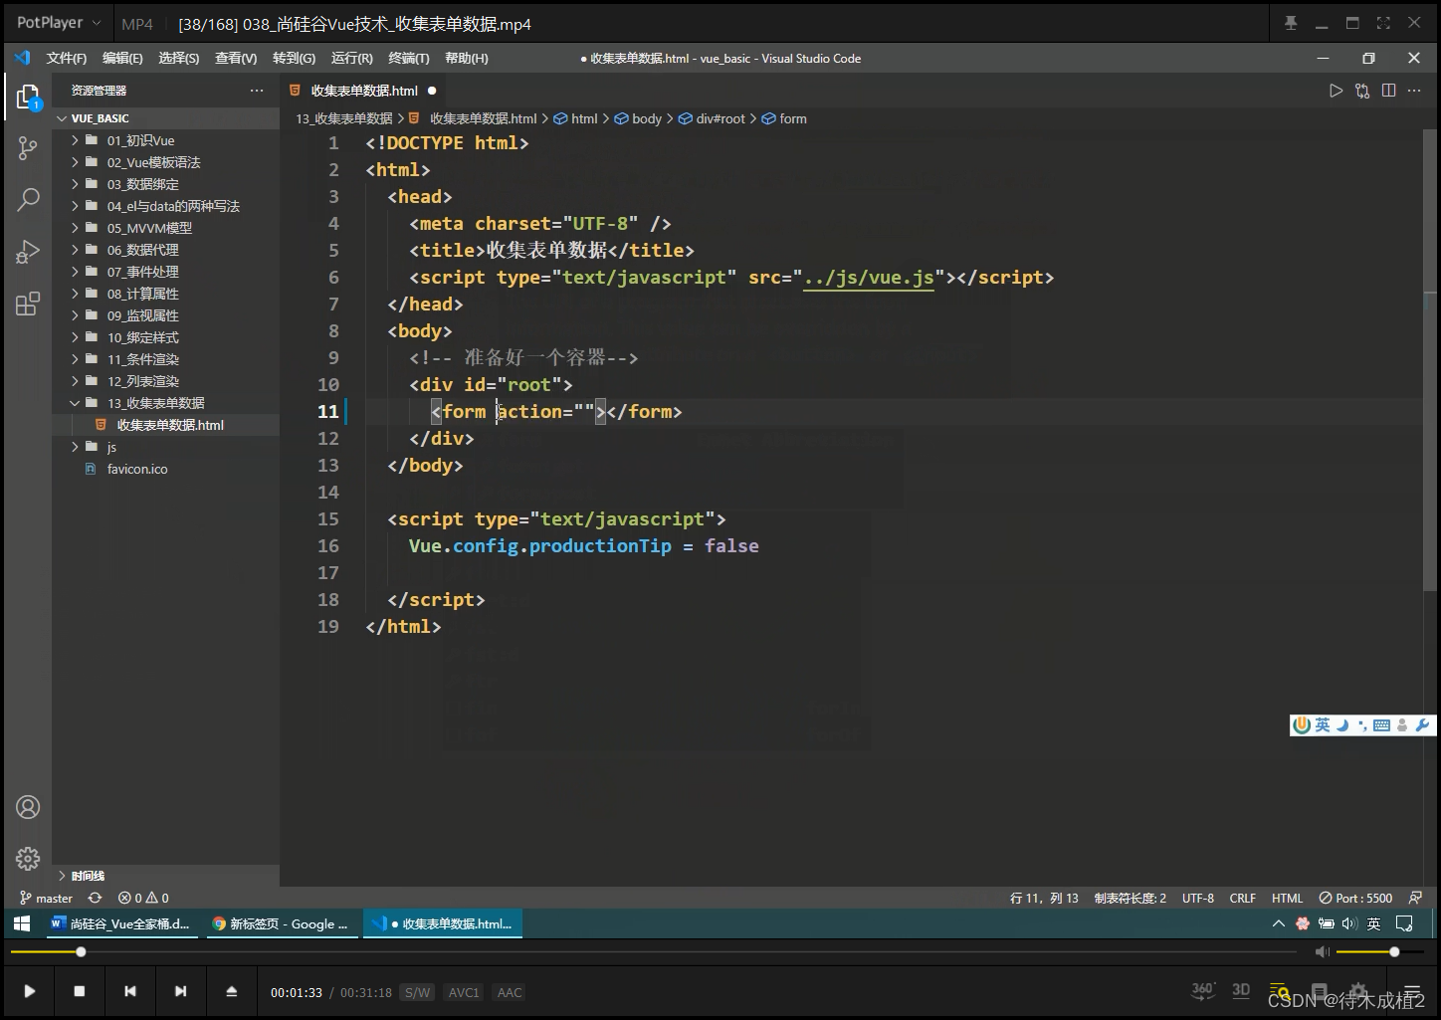Open the PotPlayer main menu dropdown
The width and height of the screenshot is (1441, 1020).
[x=58, y=23]
